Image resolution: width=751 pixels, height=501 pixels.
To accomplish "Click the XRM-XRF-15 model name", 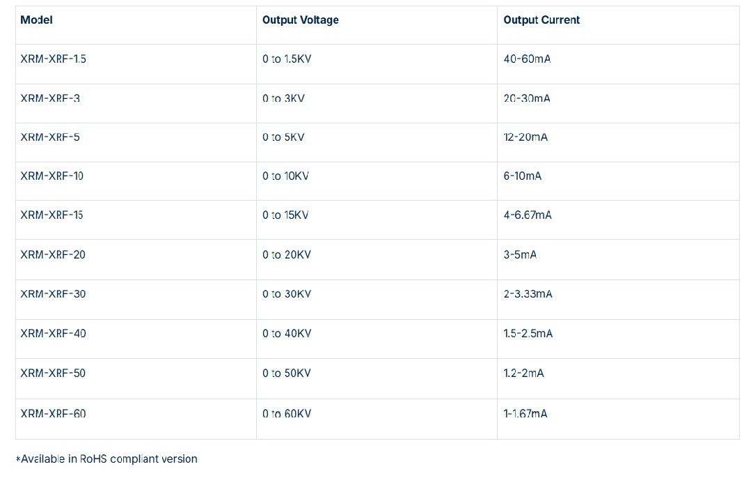I will click(x=52, y=215).
